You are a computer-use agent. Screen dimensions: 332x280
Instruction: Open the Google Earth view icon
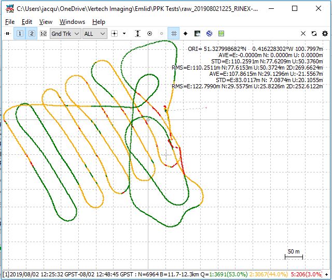(209, 33)
